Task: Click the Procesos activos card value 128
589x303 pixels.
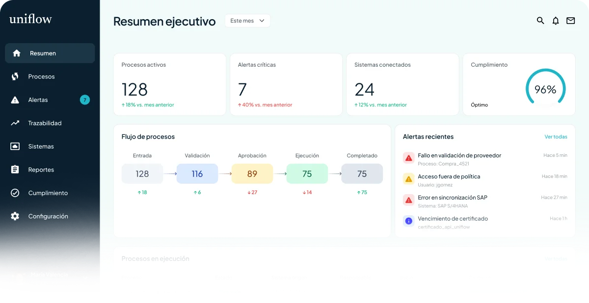Action: coord(134,89)
